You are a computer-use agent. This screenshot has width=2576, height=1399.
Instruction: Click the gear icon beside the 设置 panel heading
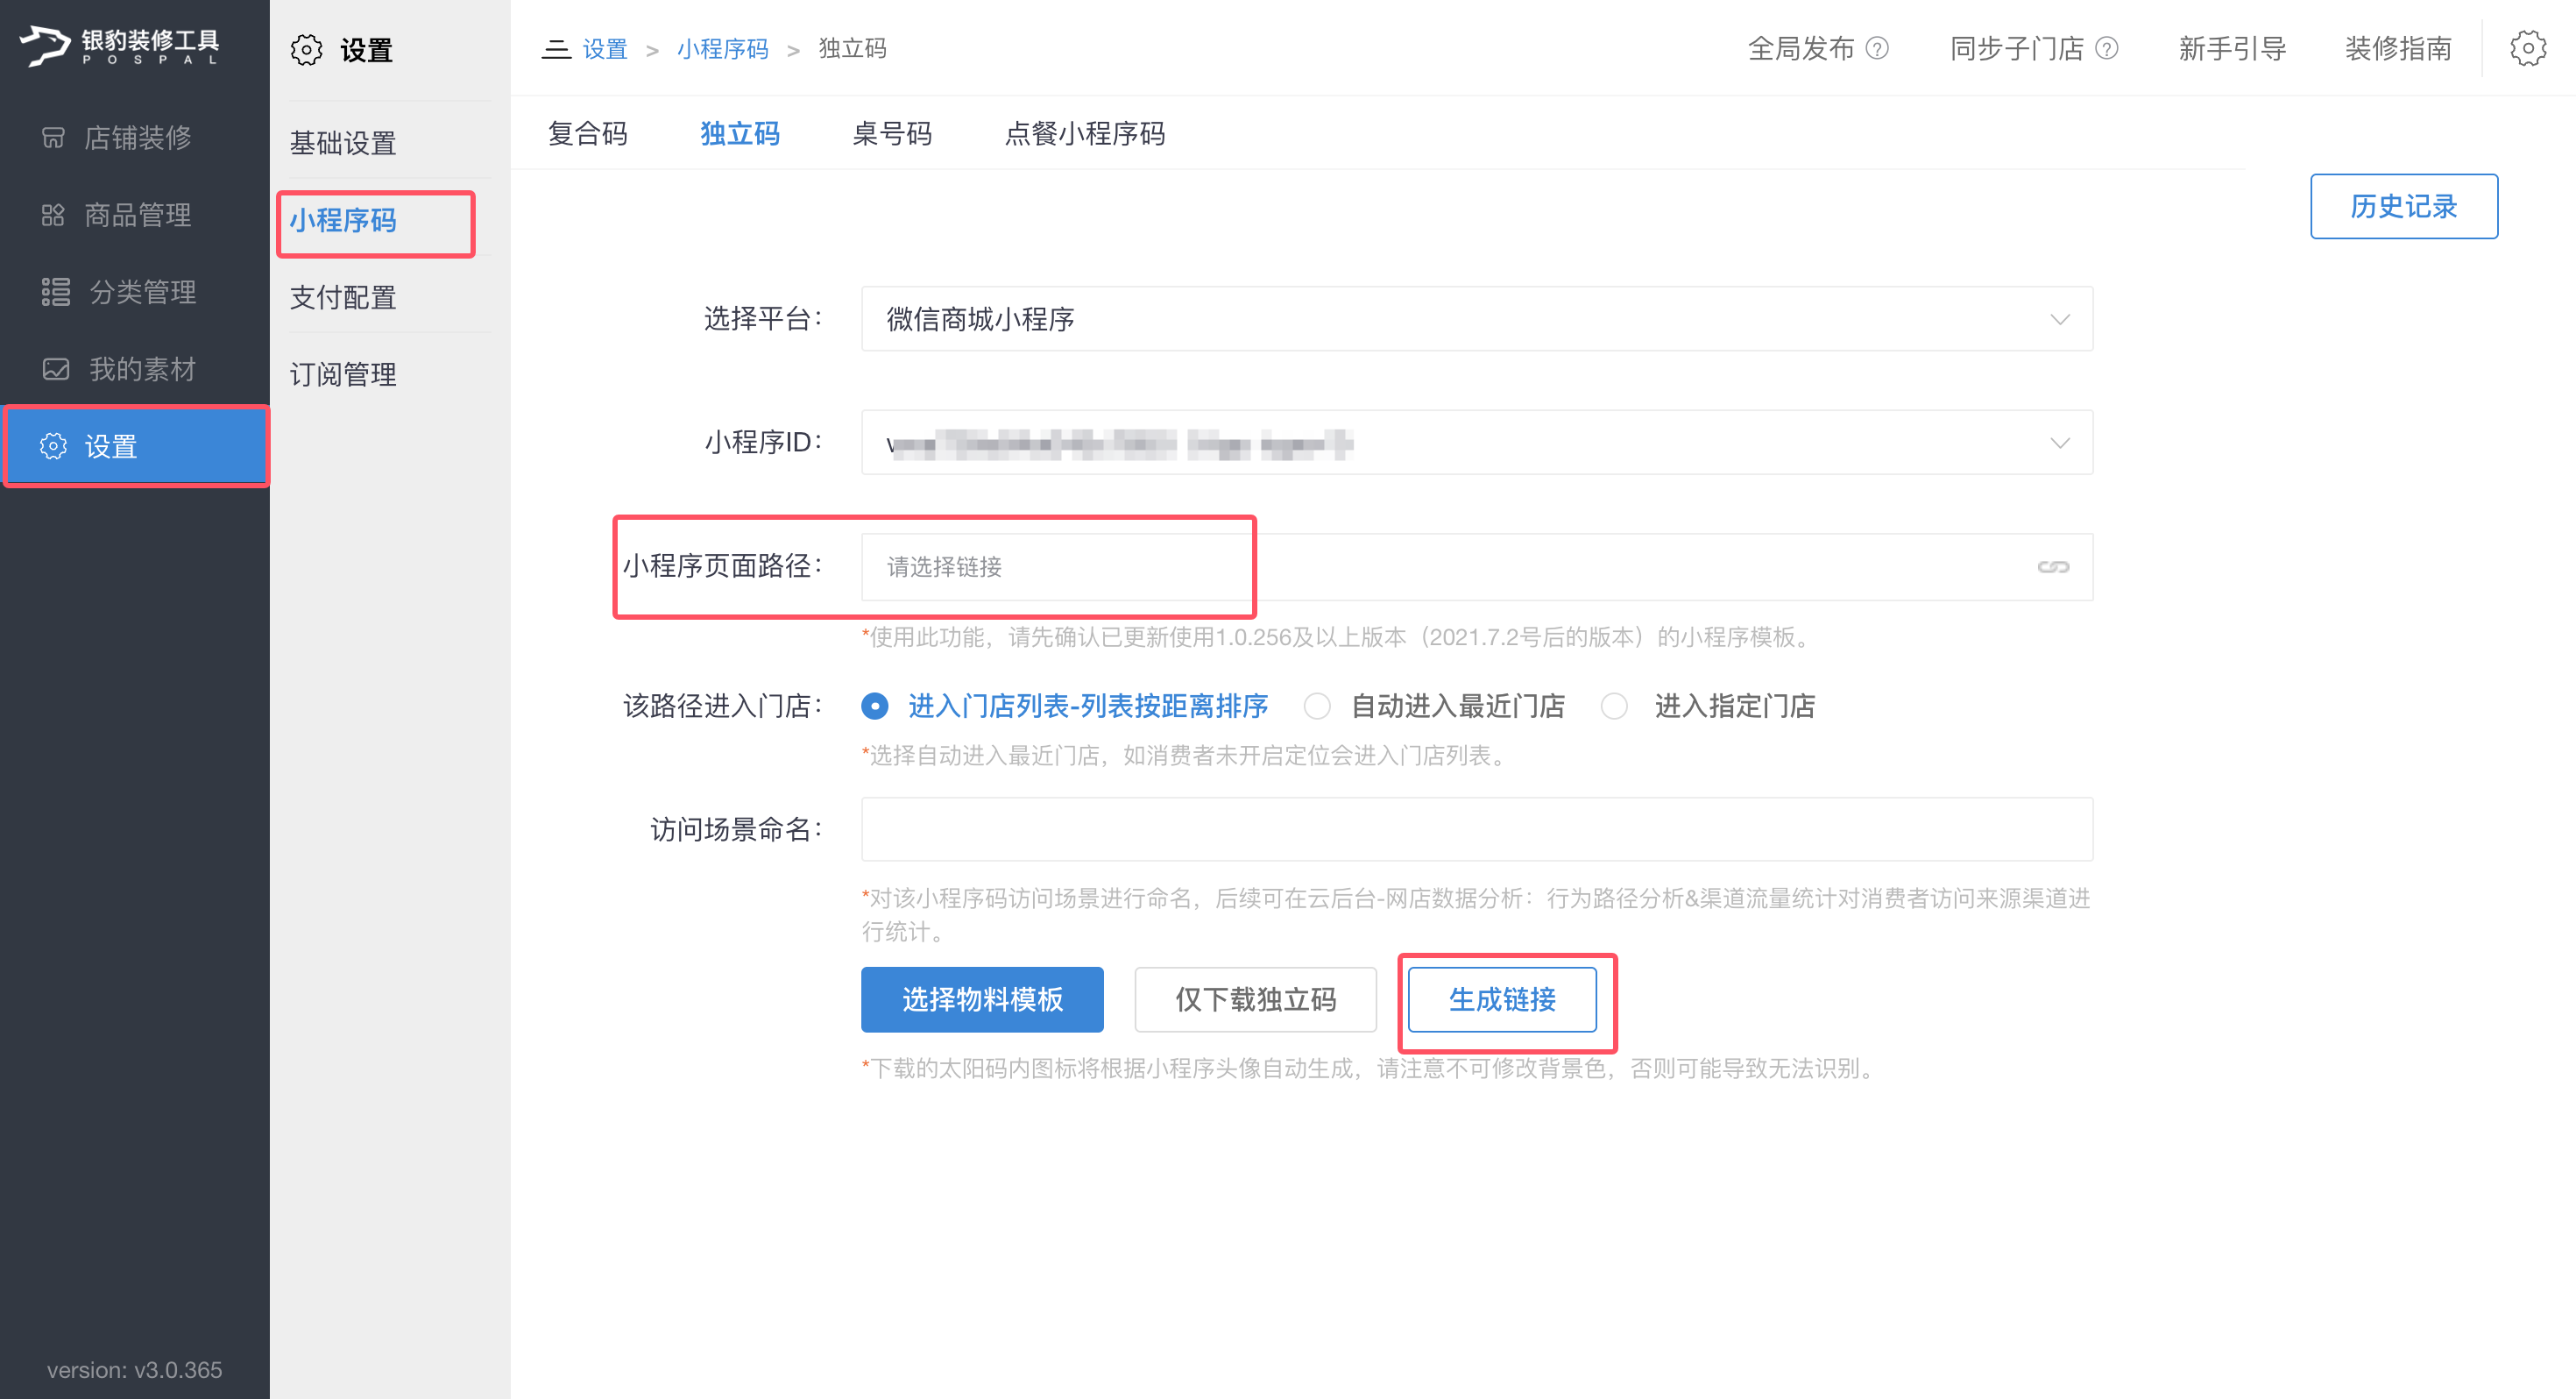(307, 50)
